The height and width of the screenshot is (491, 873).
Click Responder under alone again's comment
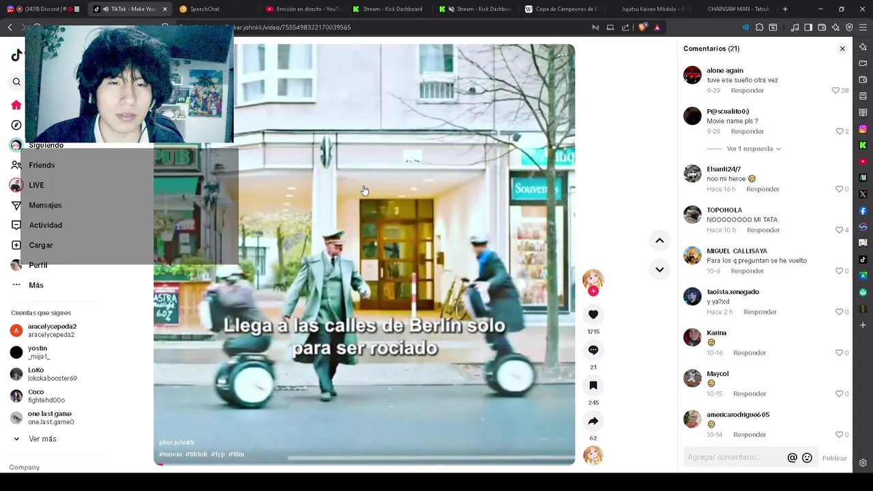pyautogui.click(x=747, y=91)
